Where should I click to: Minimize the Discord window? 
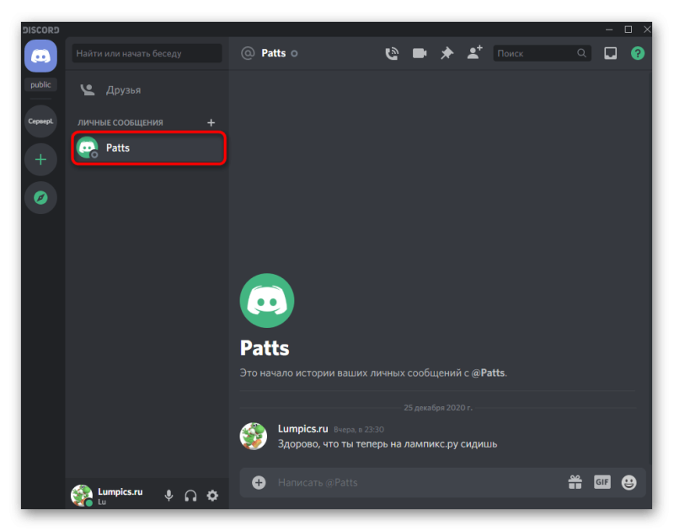pos(609,29)
